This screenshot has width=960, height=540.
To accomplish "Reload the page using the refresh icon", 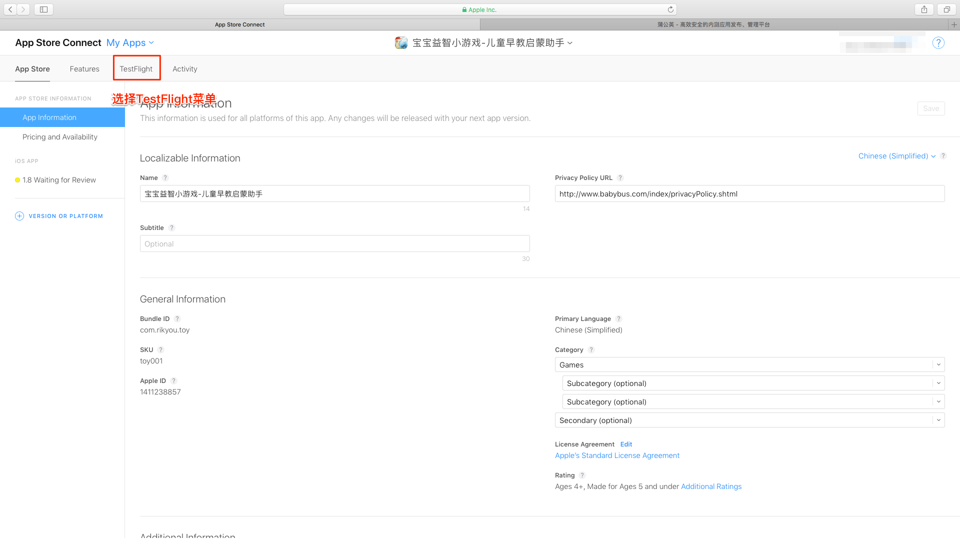I will coord(670,9).
